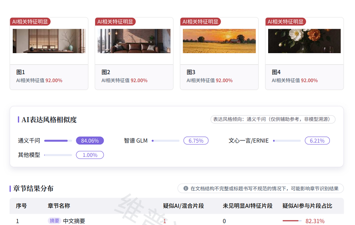The image size is (355, 225).
Task: Click the 表达风格倾向：通义千问 note pill
Action: (x=273, y=119)
